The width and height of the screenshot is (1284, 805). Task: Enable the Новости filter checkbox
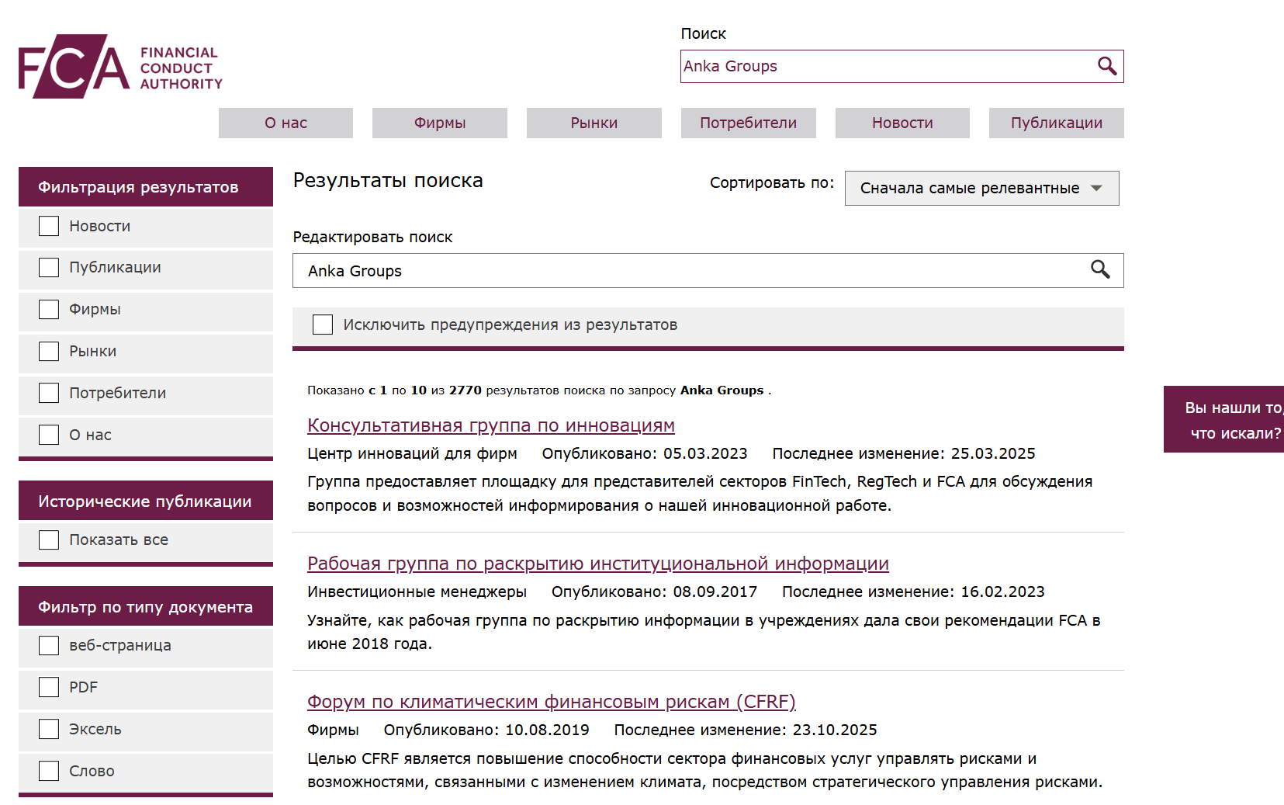pyautogui.click(x=49, y=226)
